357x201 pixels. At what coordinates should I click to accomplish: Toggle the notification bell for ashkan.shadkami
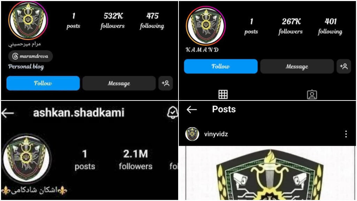[x=173, y=112]
